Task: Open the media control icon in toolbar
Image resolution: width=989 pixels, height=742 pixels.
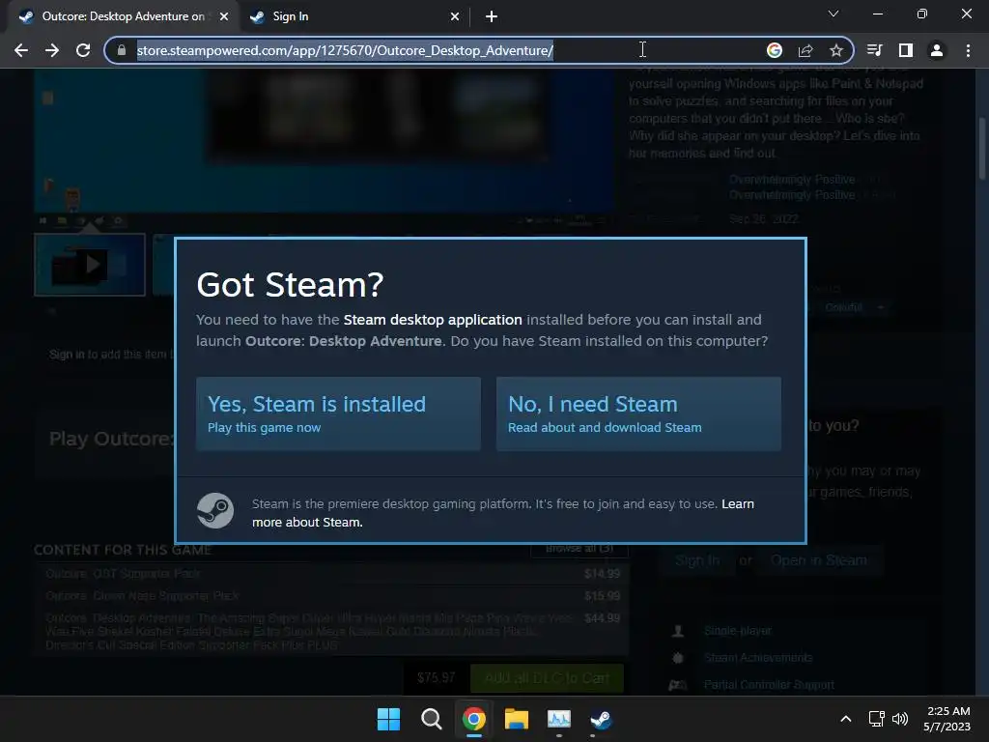Action: tap(875, 50)
